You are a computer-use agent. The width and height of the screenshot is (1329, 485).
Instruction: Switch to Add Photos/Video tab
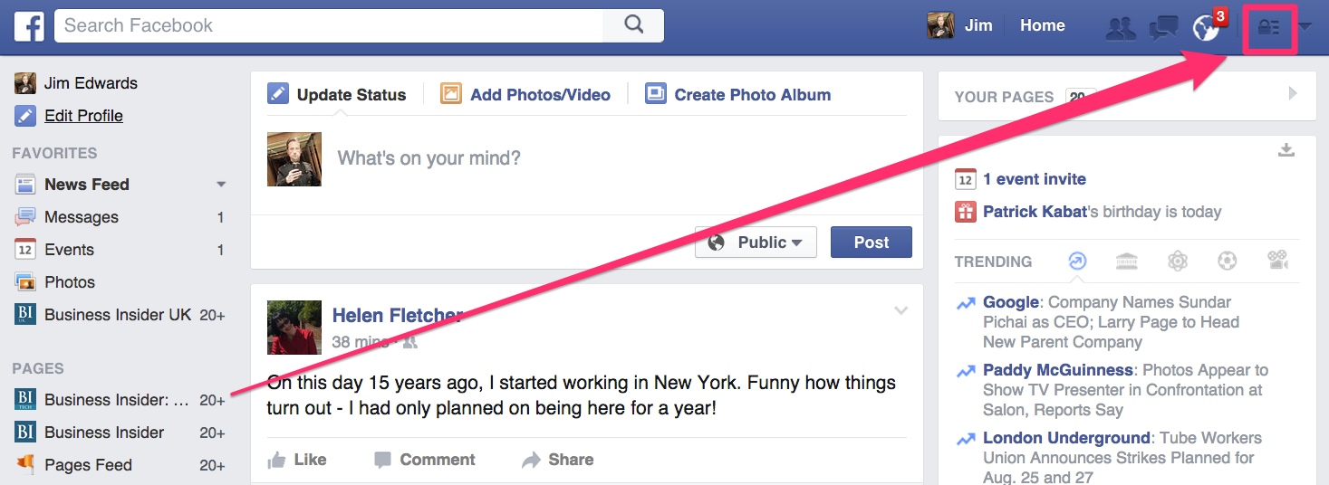pyautogui.click(x=525, y=94)
